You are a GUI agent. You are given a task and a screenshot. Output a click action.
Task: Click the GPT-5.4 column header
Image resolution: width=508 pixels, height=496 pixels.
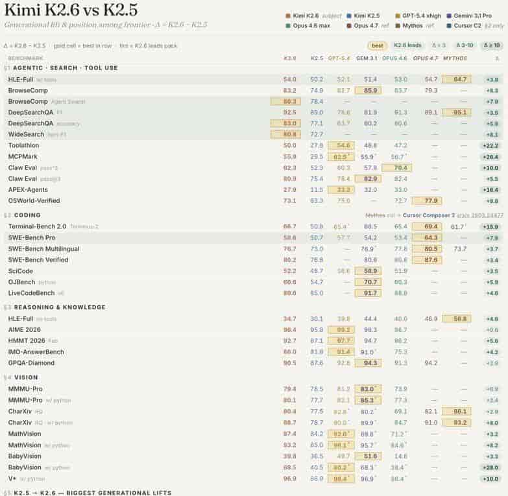pos(339,58)
